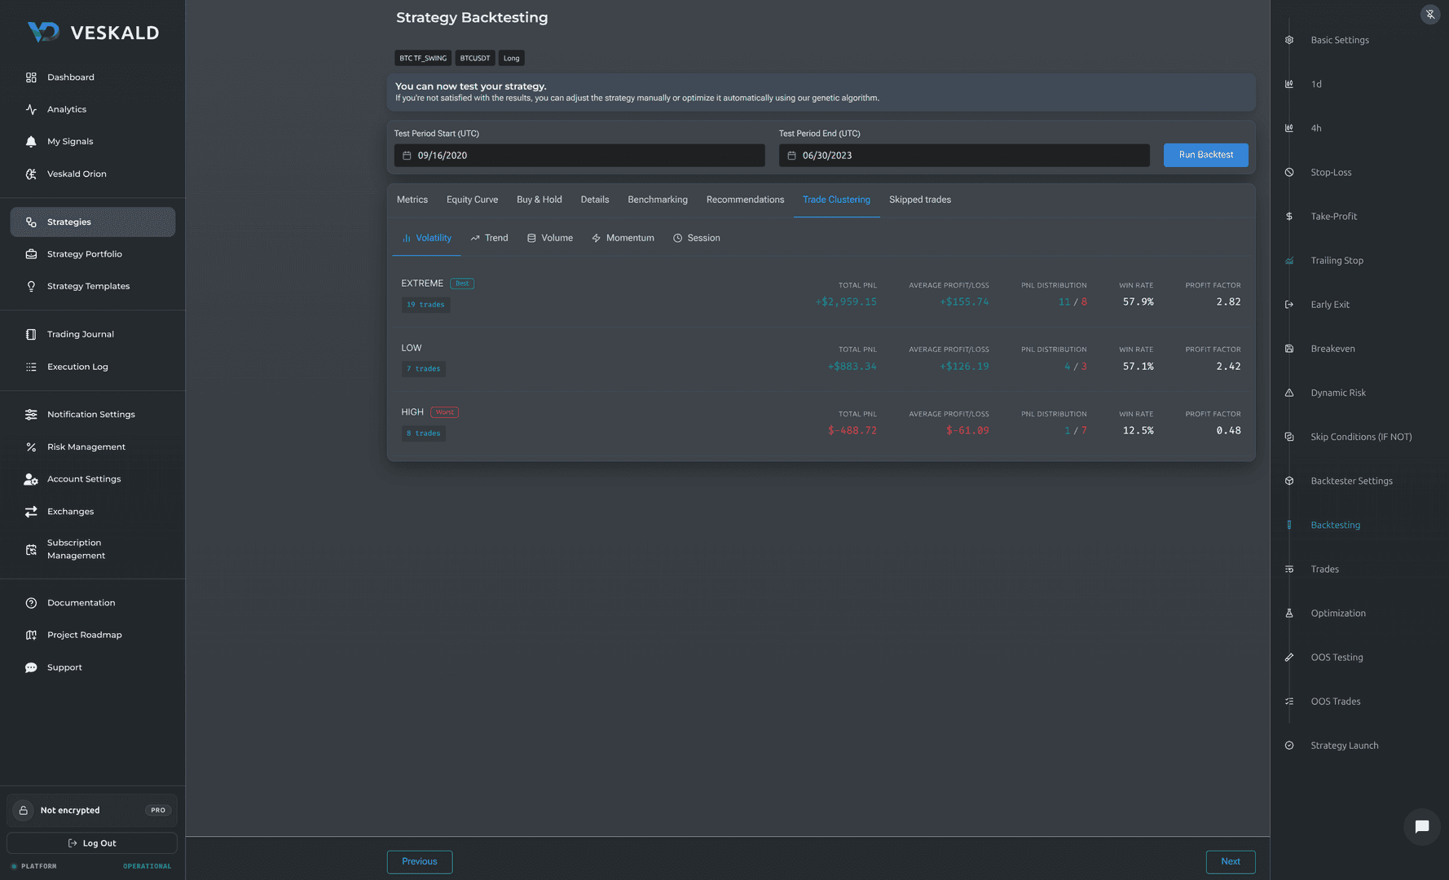Click the pin icon at top right
This screenshot has width=1449, height=880.
point(1430,15)
